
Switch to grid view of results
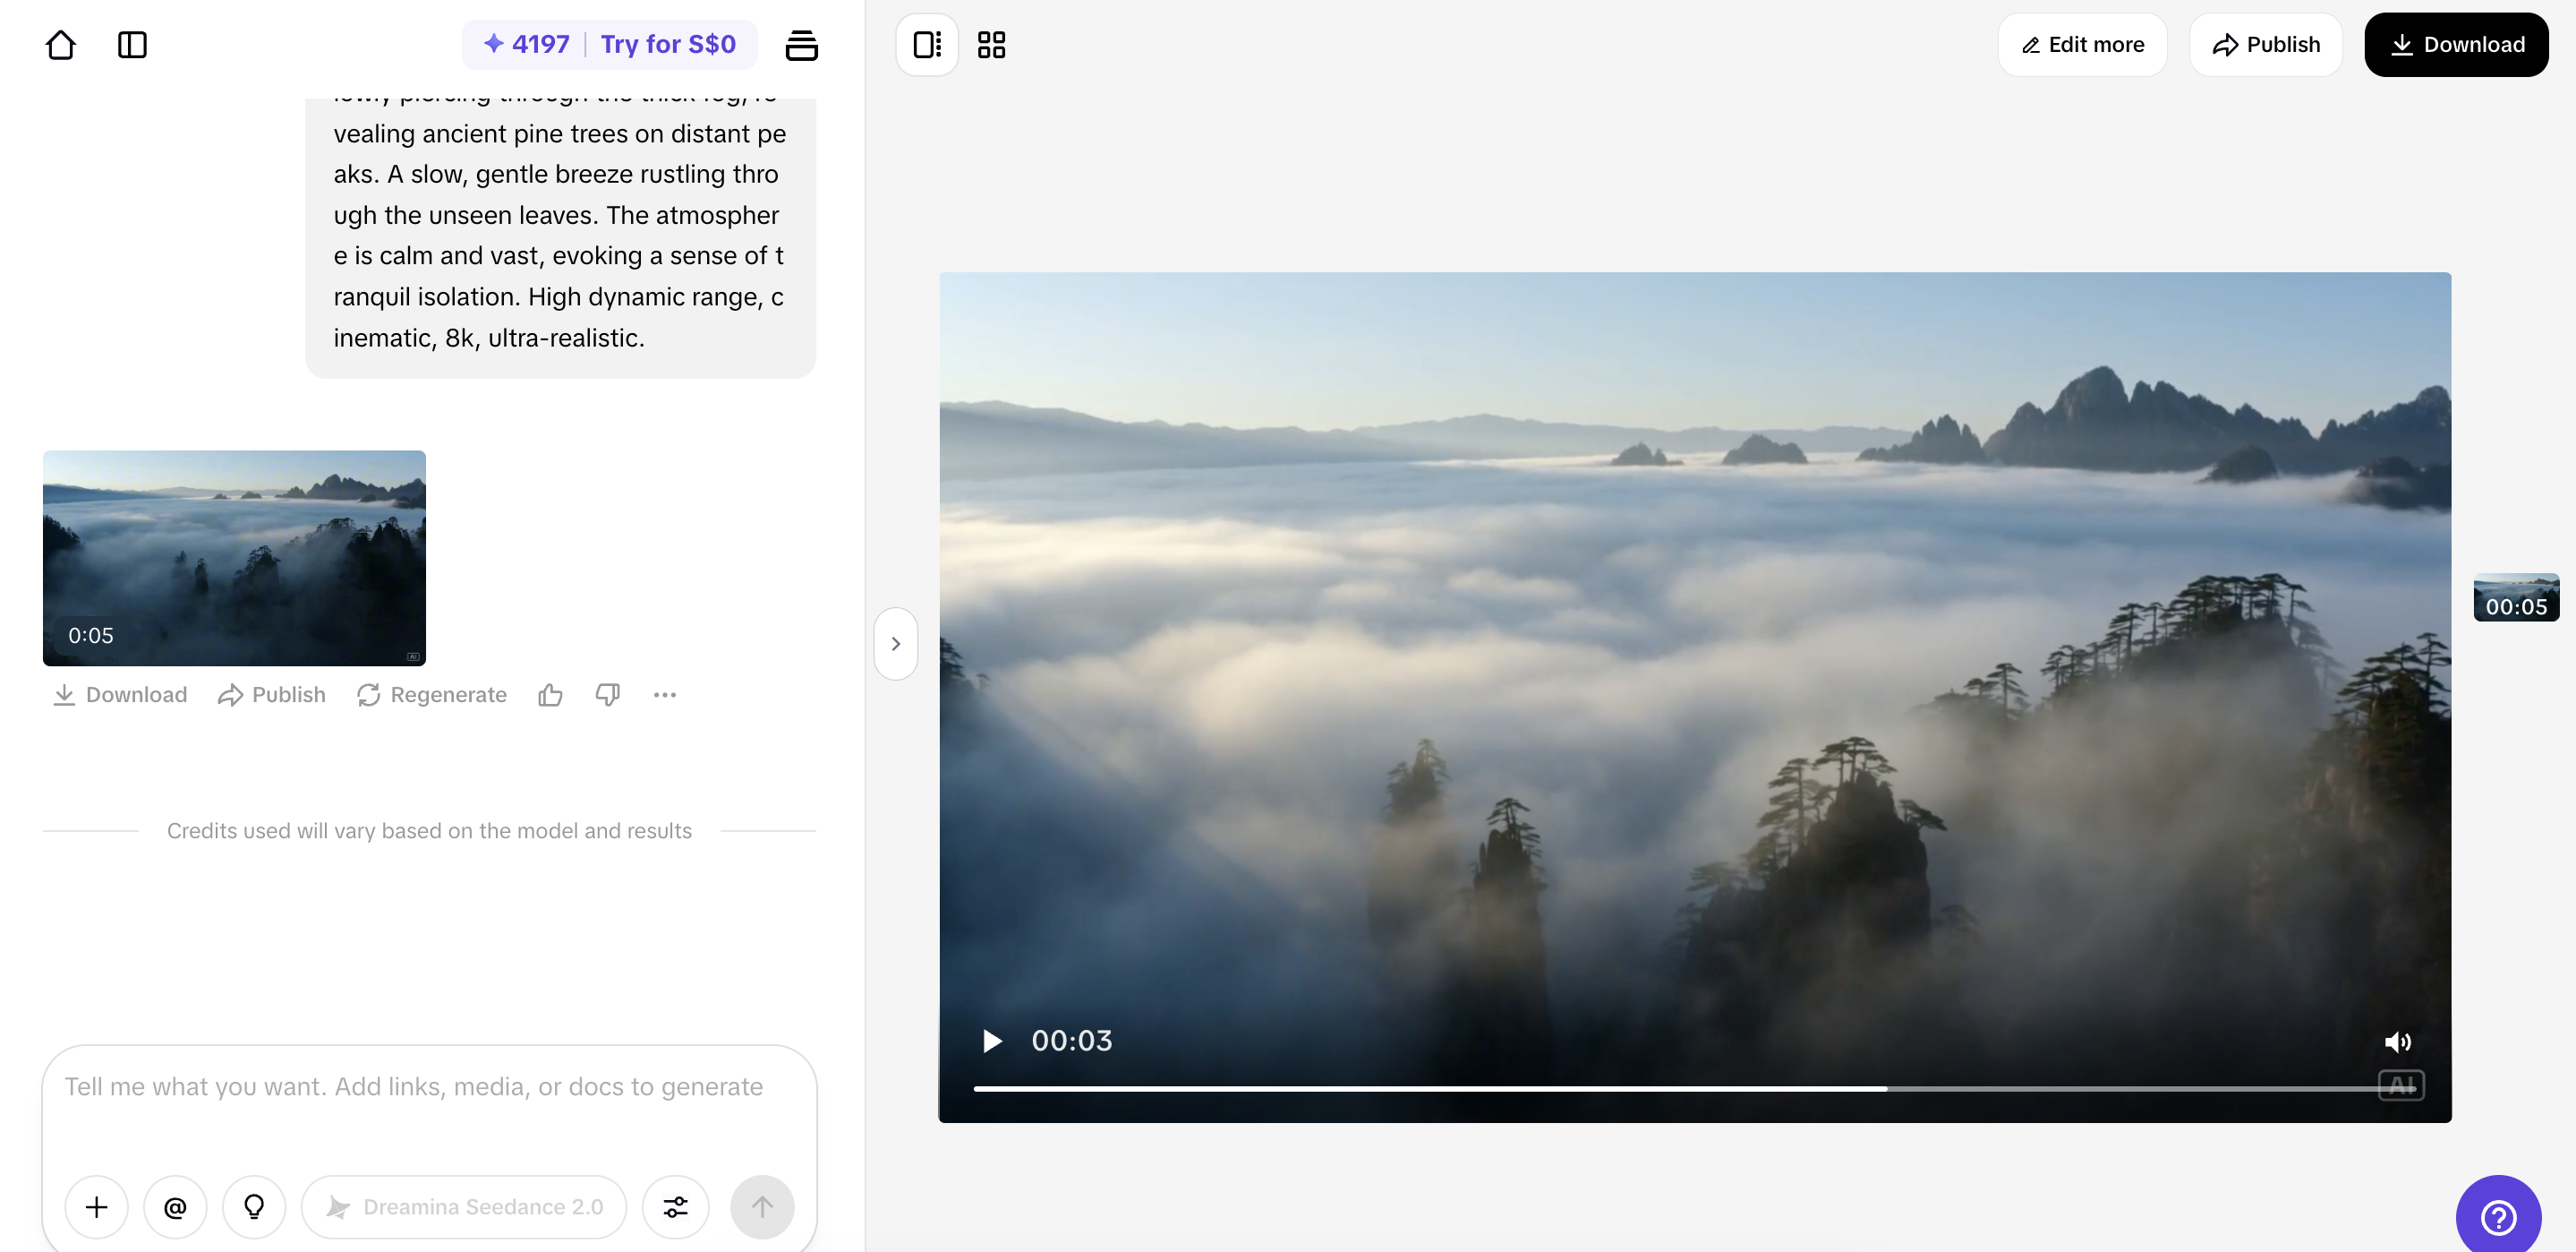pyautogui.click(x=990, y=44)
